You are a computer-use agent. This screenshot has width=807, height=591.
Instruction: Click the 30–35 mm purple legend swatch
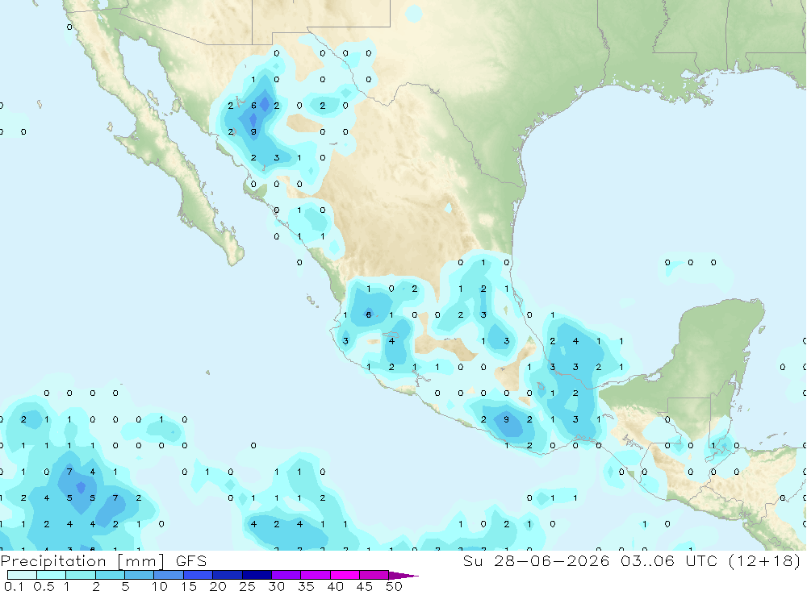coord(286,575)
